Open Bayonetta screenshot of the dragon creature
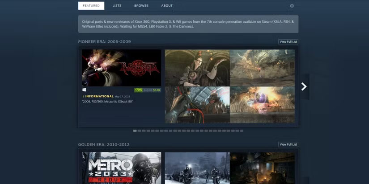The height and width of the screenshot is (184, 369). click(x=262, y=68)
